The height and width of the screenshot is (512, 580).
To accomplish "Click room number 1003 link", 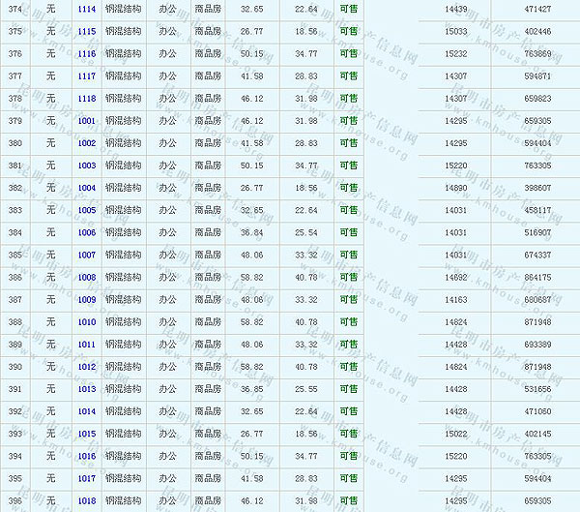I will coord(87,166).
